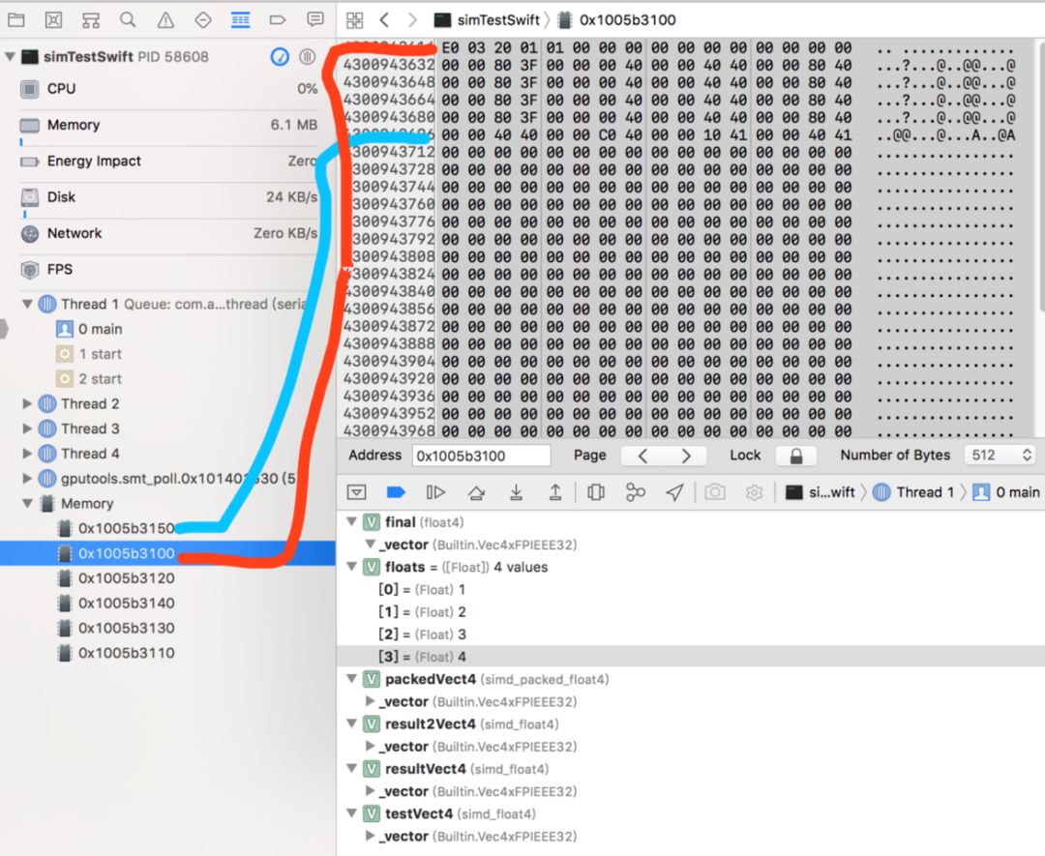The image size is (1045, 856).
Task: Click the Step Into icon
Action: pyautogui.click(x=516, y=492)
